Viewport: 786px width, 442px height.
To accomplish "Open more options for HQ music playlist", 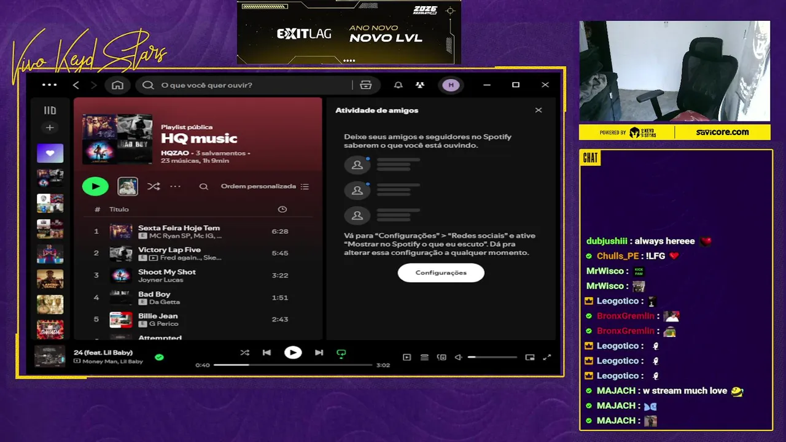I will click(176, 186).
